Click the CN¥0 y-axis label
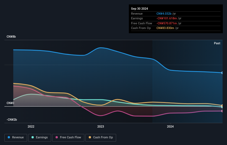227x145 pixels. coord(10,103)
